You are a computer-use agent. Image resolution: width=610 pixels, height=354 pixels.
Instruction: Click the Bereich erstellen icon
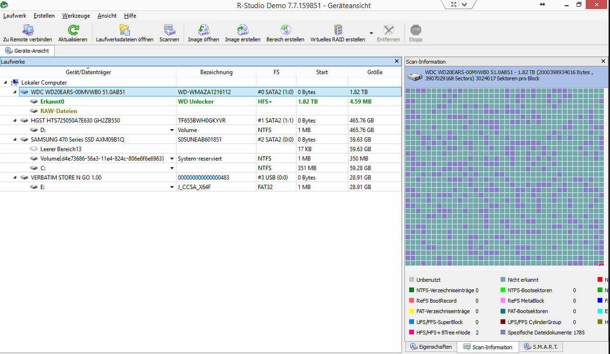pos(285,33)
